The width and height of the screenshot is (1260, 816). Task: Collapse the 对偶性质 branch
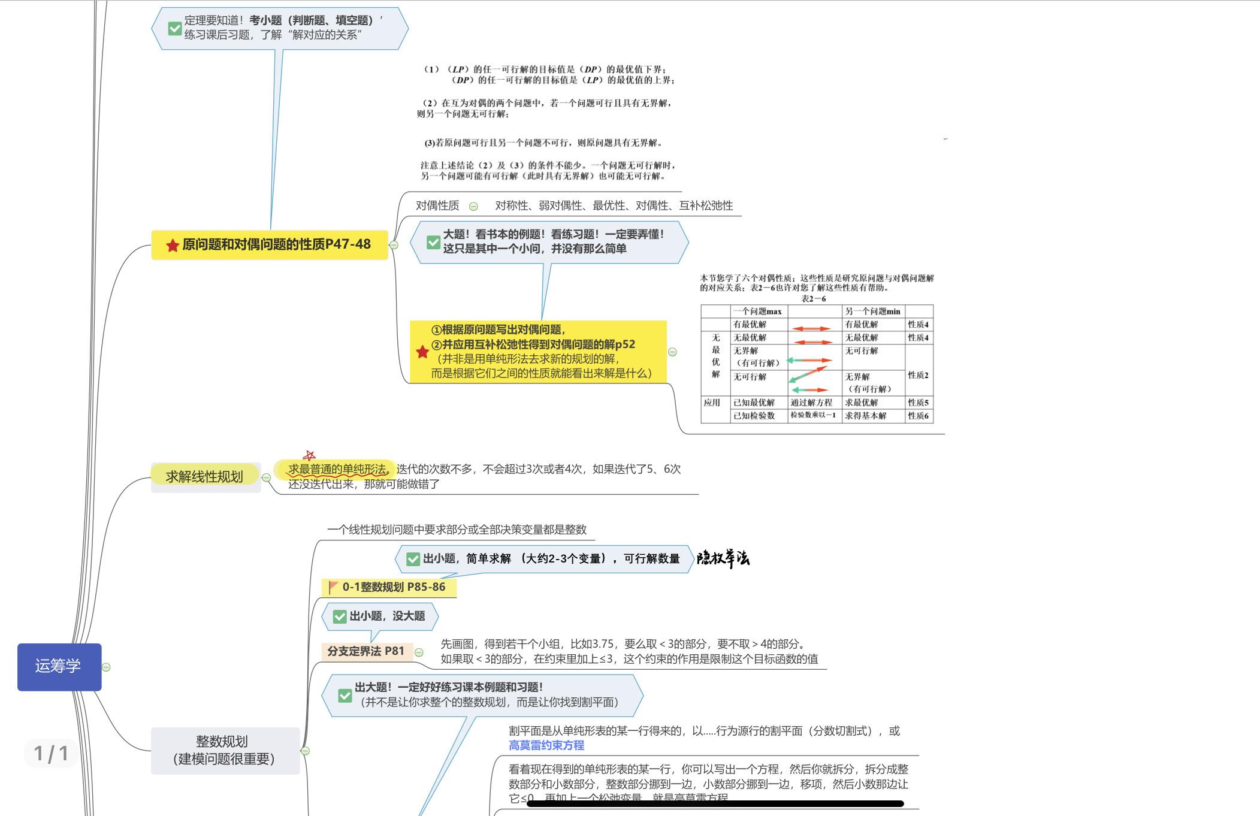click(473, 207)
